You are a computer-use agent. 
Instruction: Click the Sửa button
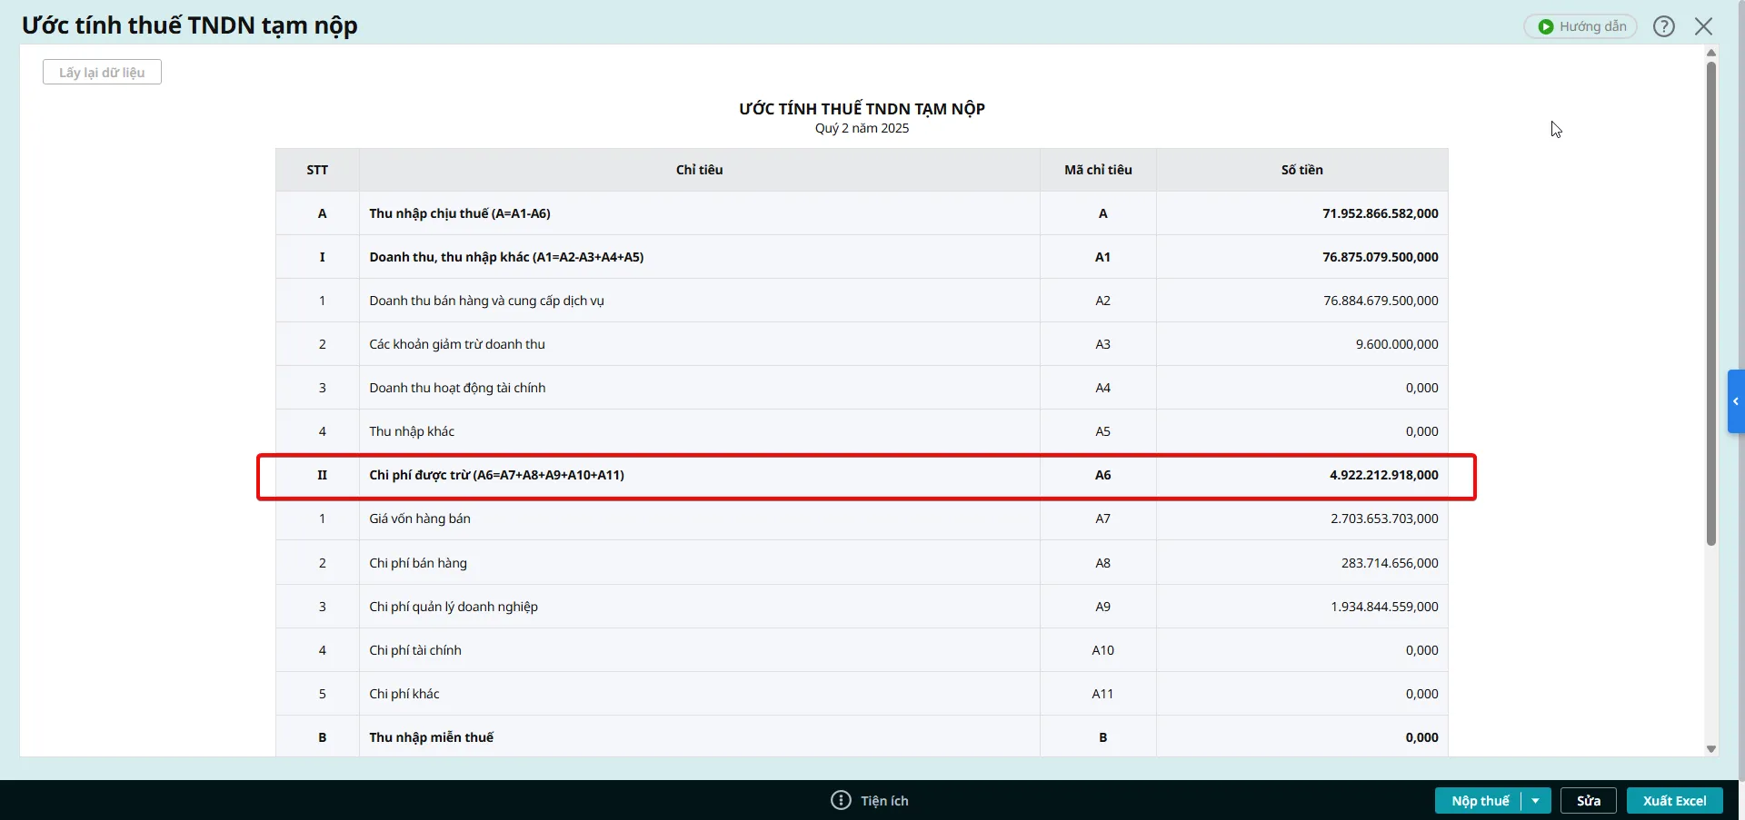coord(1589,800)
